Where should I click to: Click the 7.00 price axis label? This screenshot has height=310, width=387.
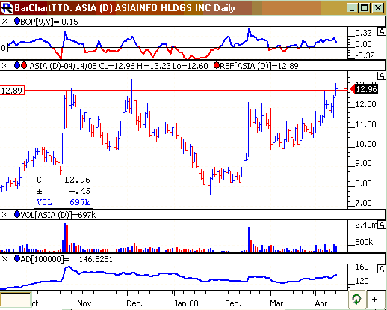tap(363, 203)
